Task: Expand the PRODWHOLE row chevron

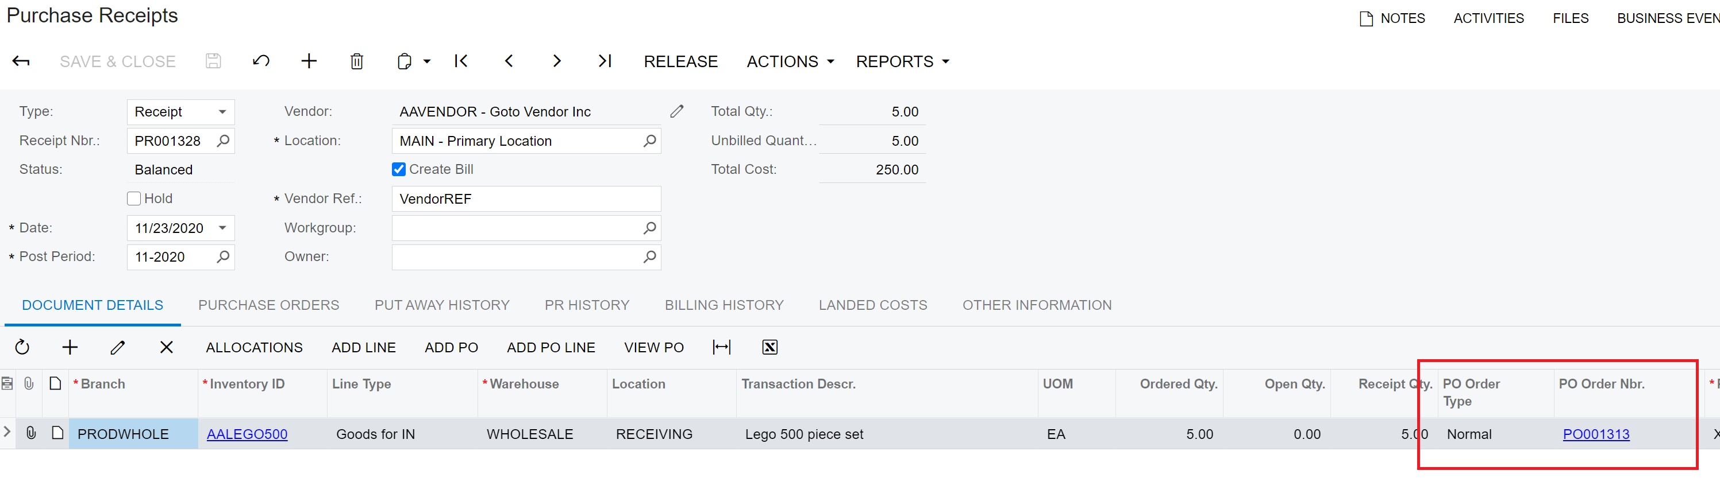Action: [x=7, y=432]
